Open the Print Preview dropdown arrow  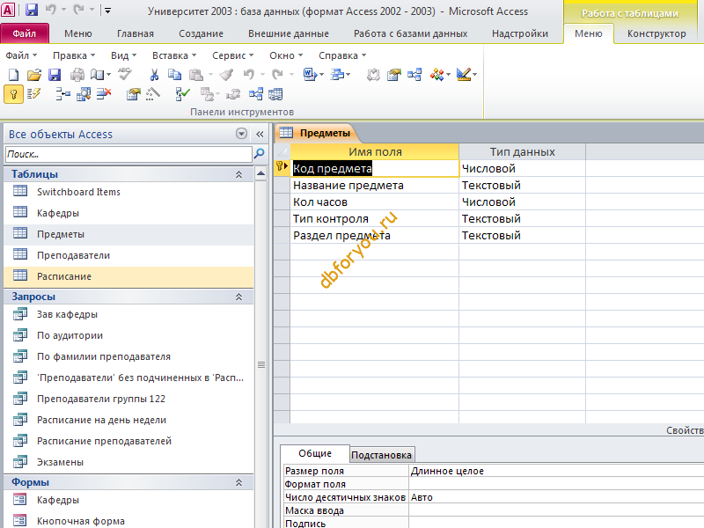[x=108, y=75]
